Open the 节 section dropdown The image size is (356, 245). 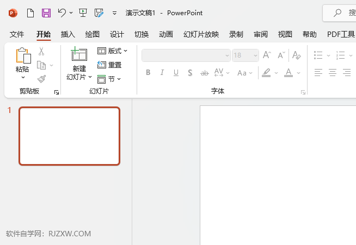point(109,79)
